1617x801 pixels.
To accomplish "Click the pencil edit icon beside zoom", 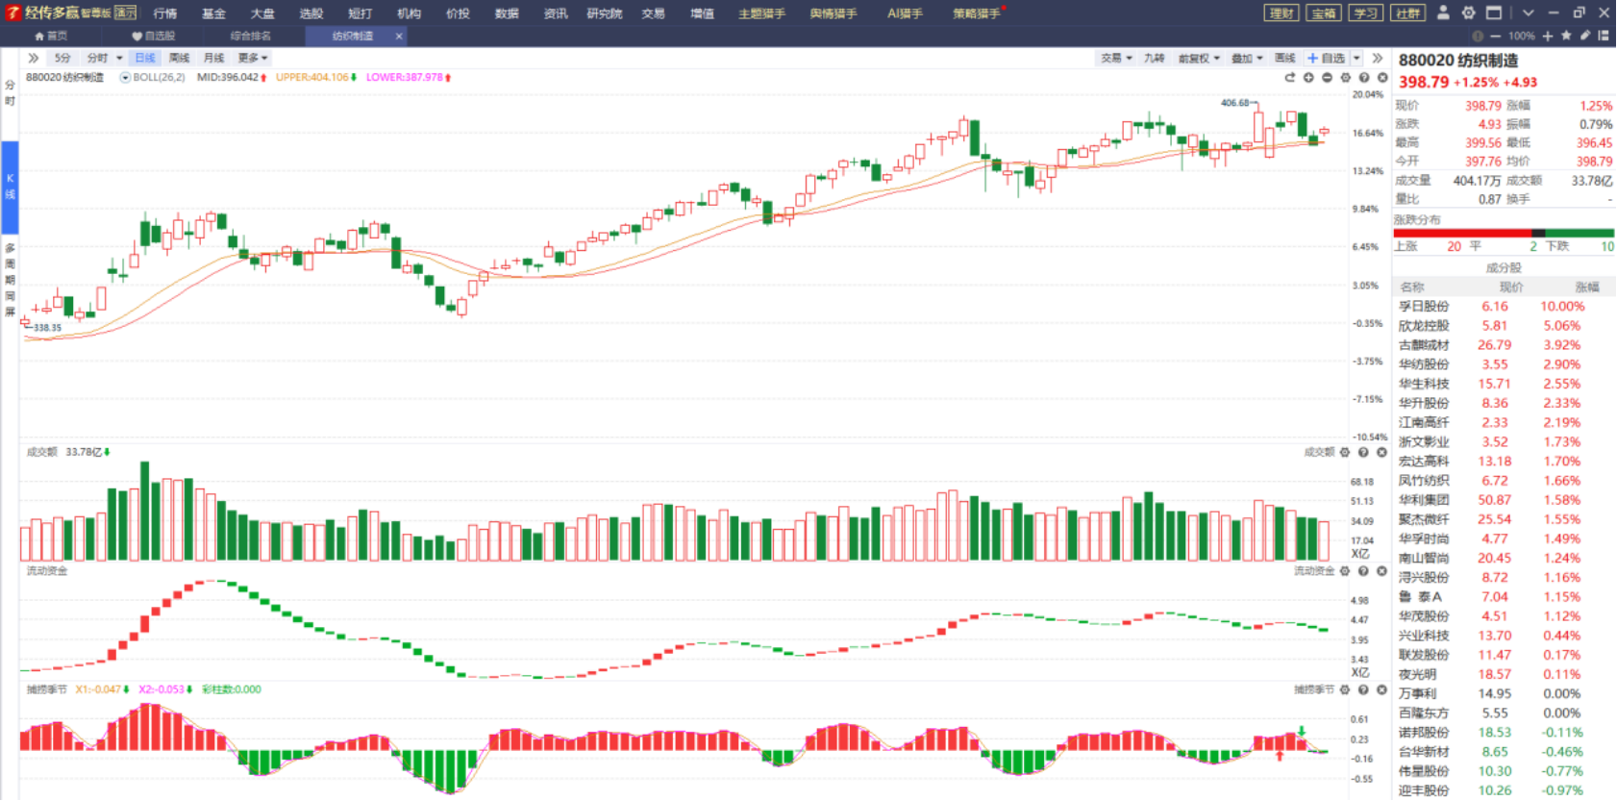I will (1584, 36).
